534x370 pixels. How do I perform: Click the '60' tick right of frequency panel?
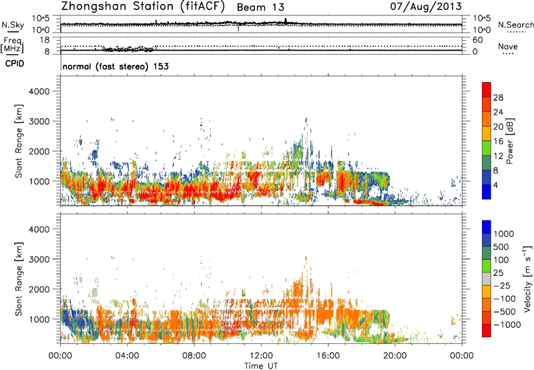click(x=477, y=40)
